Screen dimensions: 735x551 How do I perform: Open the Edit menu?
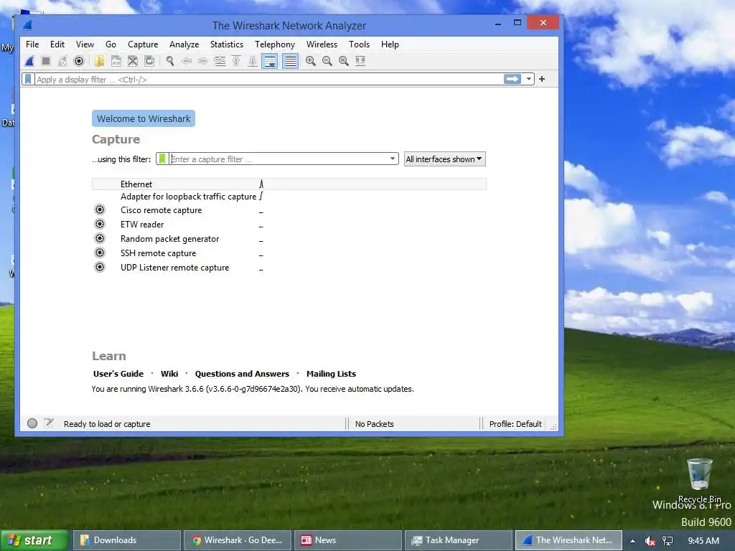[x=57, y=44]
